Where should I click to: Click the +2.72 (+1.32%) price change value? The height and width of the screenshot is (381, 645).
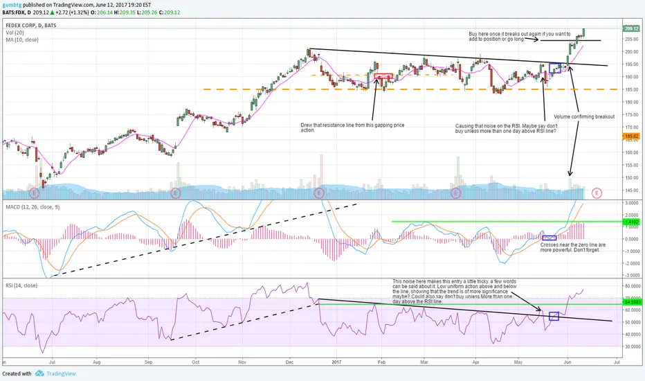71,12
